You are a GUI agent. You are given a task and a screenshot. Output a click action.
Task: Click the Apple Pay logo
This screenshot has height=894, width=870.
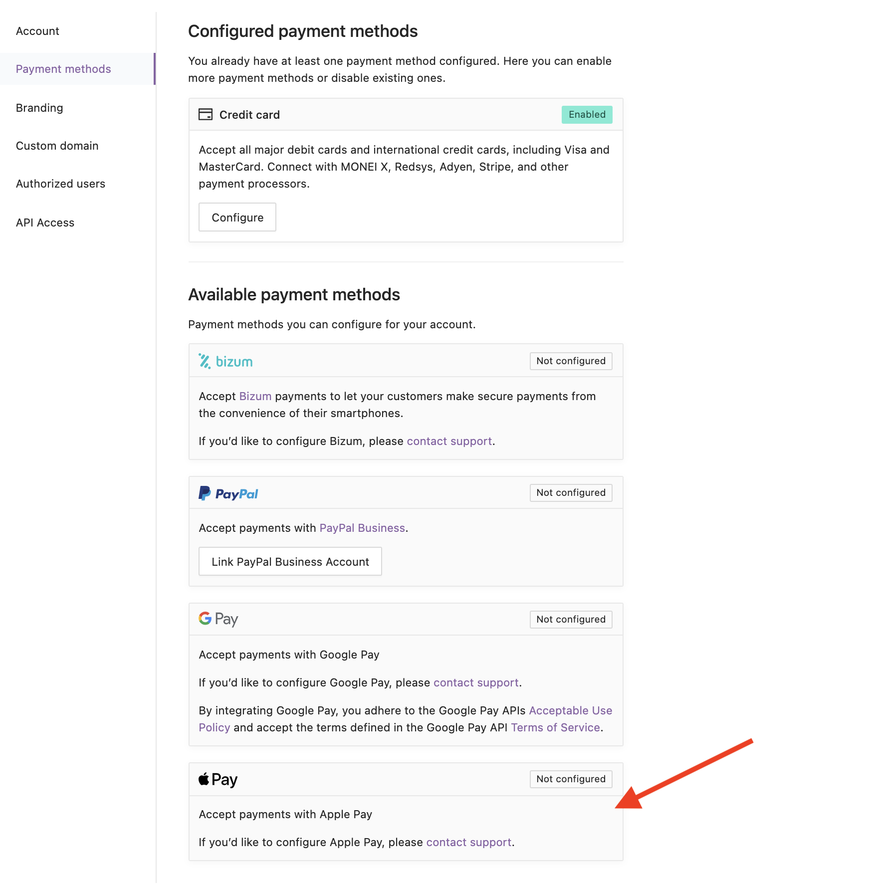tap(218, 779)
